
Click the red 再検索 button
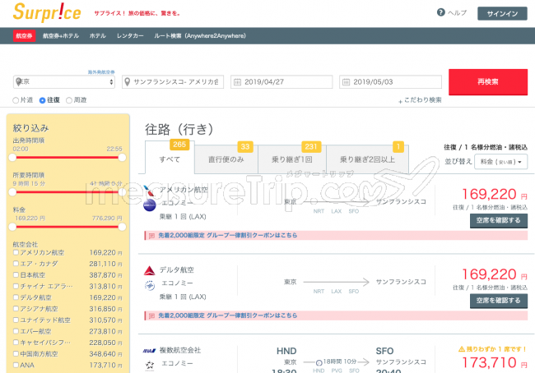pos(488,82)
